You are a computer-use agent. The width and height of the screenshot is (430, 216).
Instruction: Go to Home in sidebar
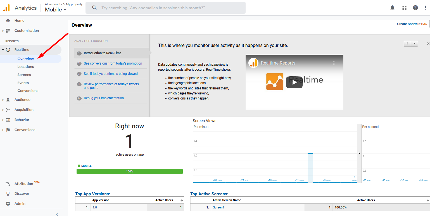point(19,21)
